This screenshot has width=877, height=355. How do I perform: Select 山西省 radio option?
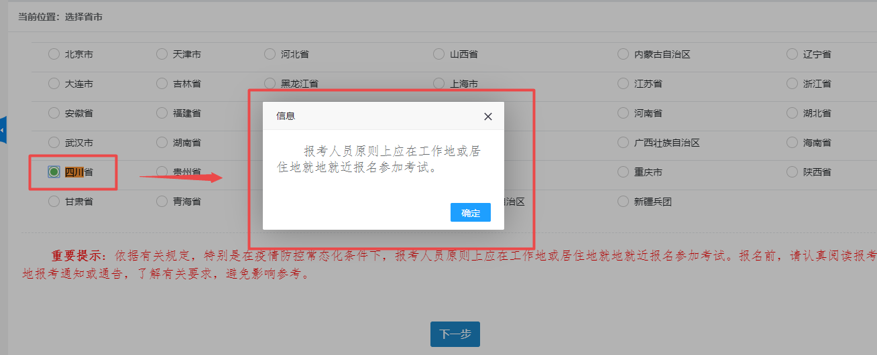438,54
